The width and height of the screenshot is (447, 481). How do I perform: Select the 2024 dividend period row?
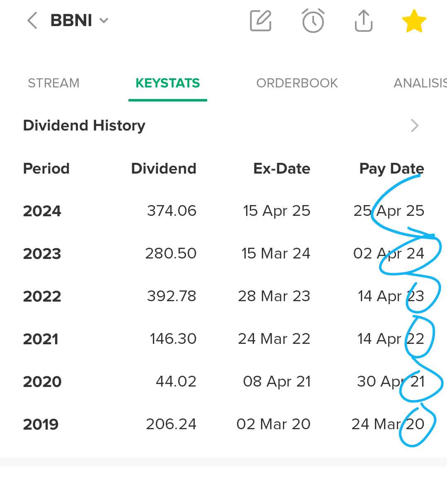[42, 211]
